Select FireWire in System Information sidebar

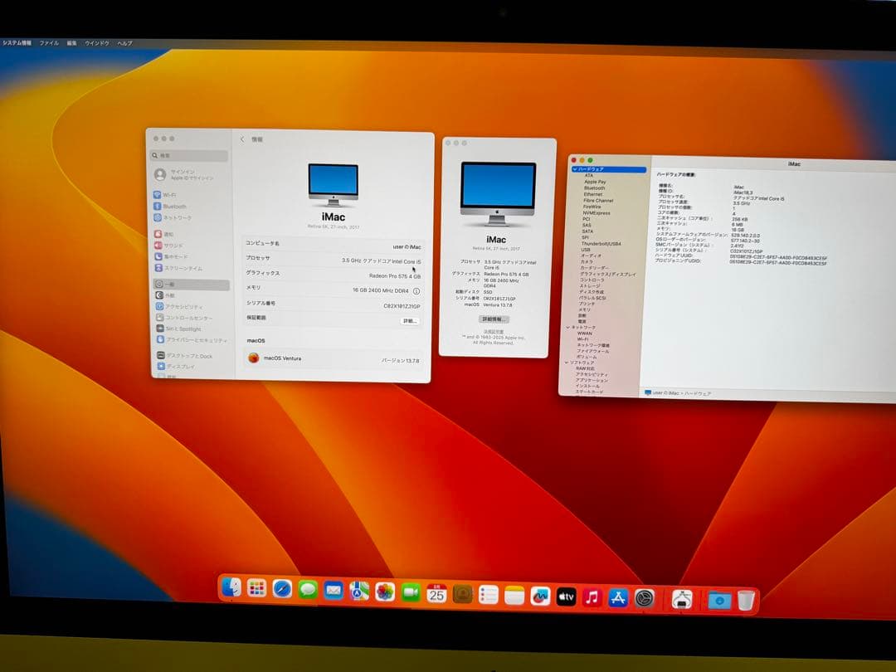coord(592,207)
